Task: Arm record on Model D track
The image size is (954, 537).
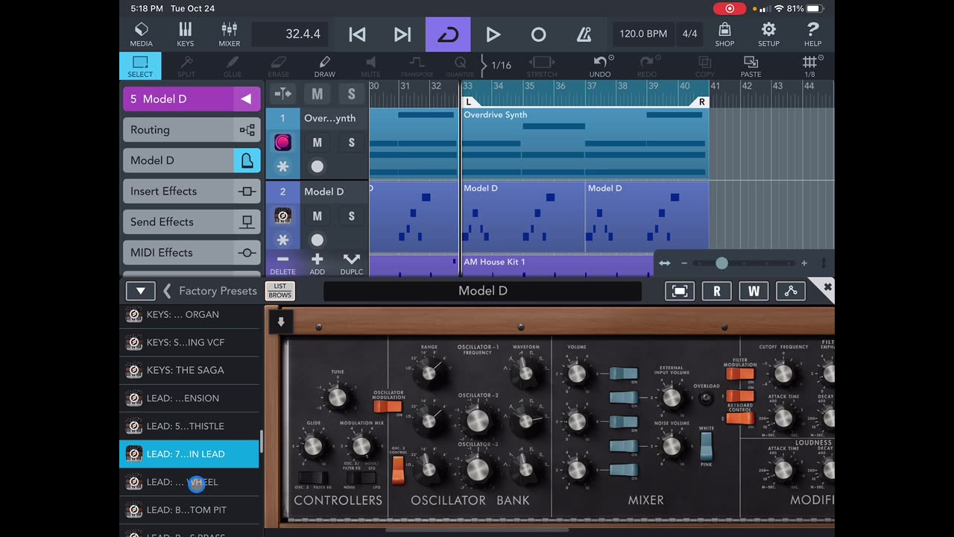Action: (x=318, y=240)
